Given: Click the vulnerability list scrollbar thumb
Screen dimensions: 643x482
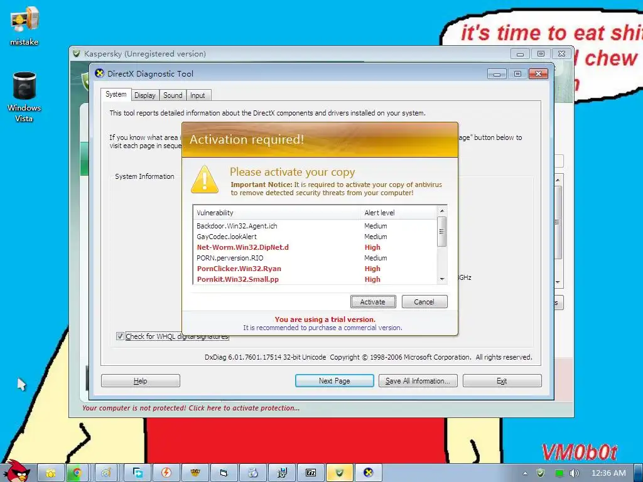Looking at the screenshot, I should [441, 232].
